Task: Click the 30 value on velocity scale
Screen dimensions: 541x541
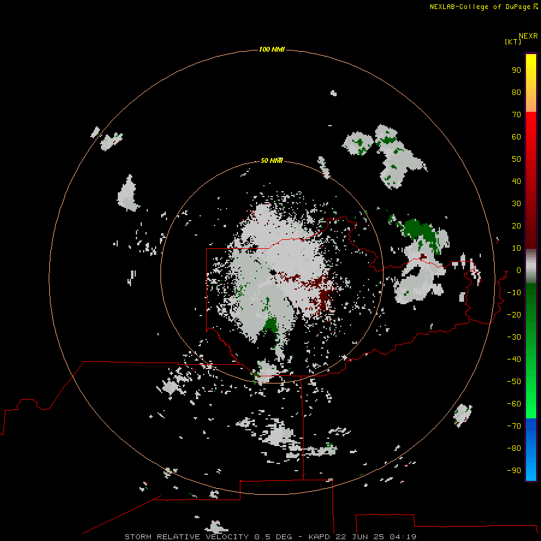Action: coord(516,204)
